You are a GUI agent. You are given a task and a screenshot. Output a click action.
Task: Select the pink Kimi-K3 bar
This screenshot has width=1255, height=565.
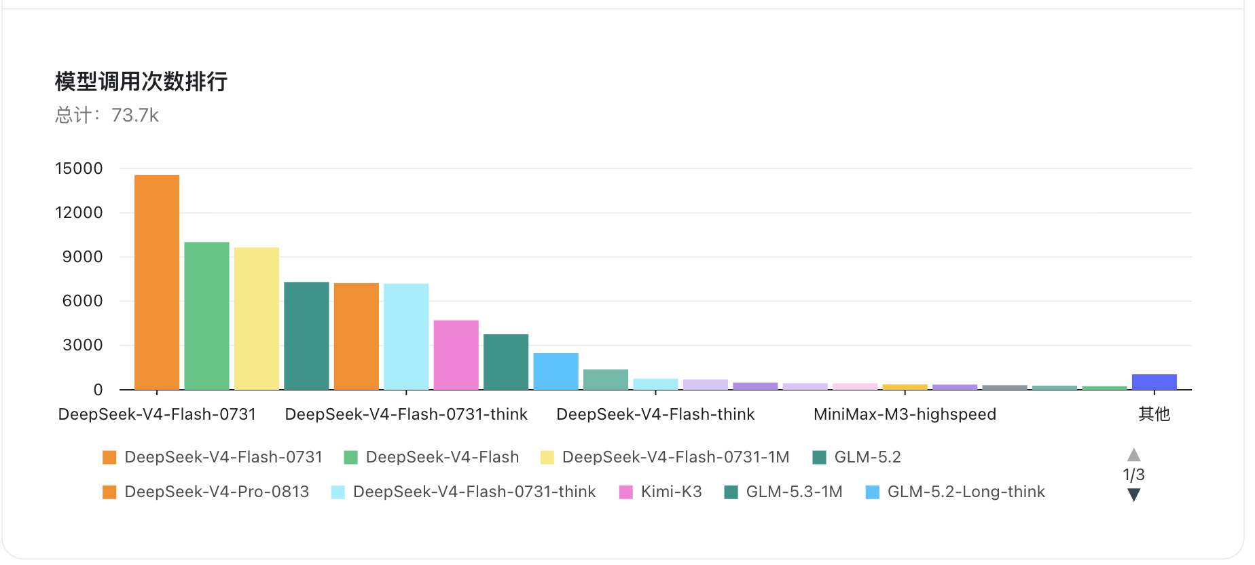tap(456, 355)
